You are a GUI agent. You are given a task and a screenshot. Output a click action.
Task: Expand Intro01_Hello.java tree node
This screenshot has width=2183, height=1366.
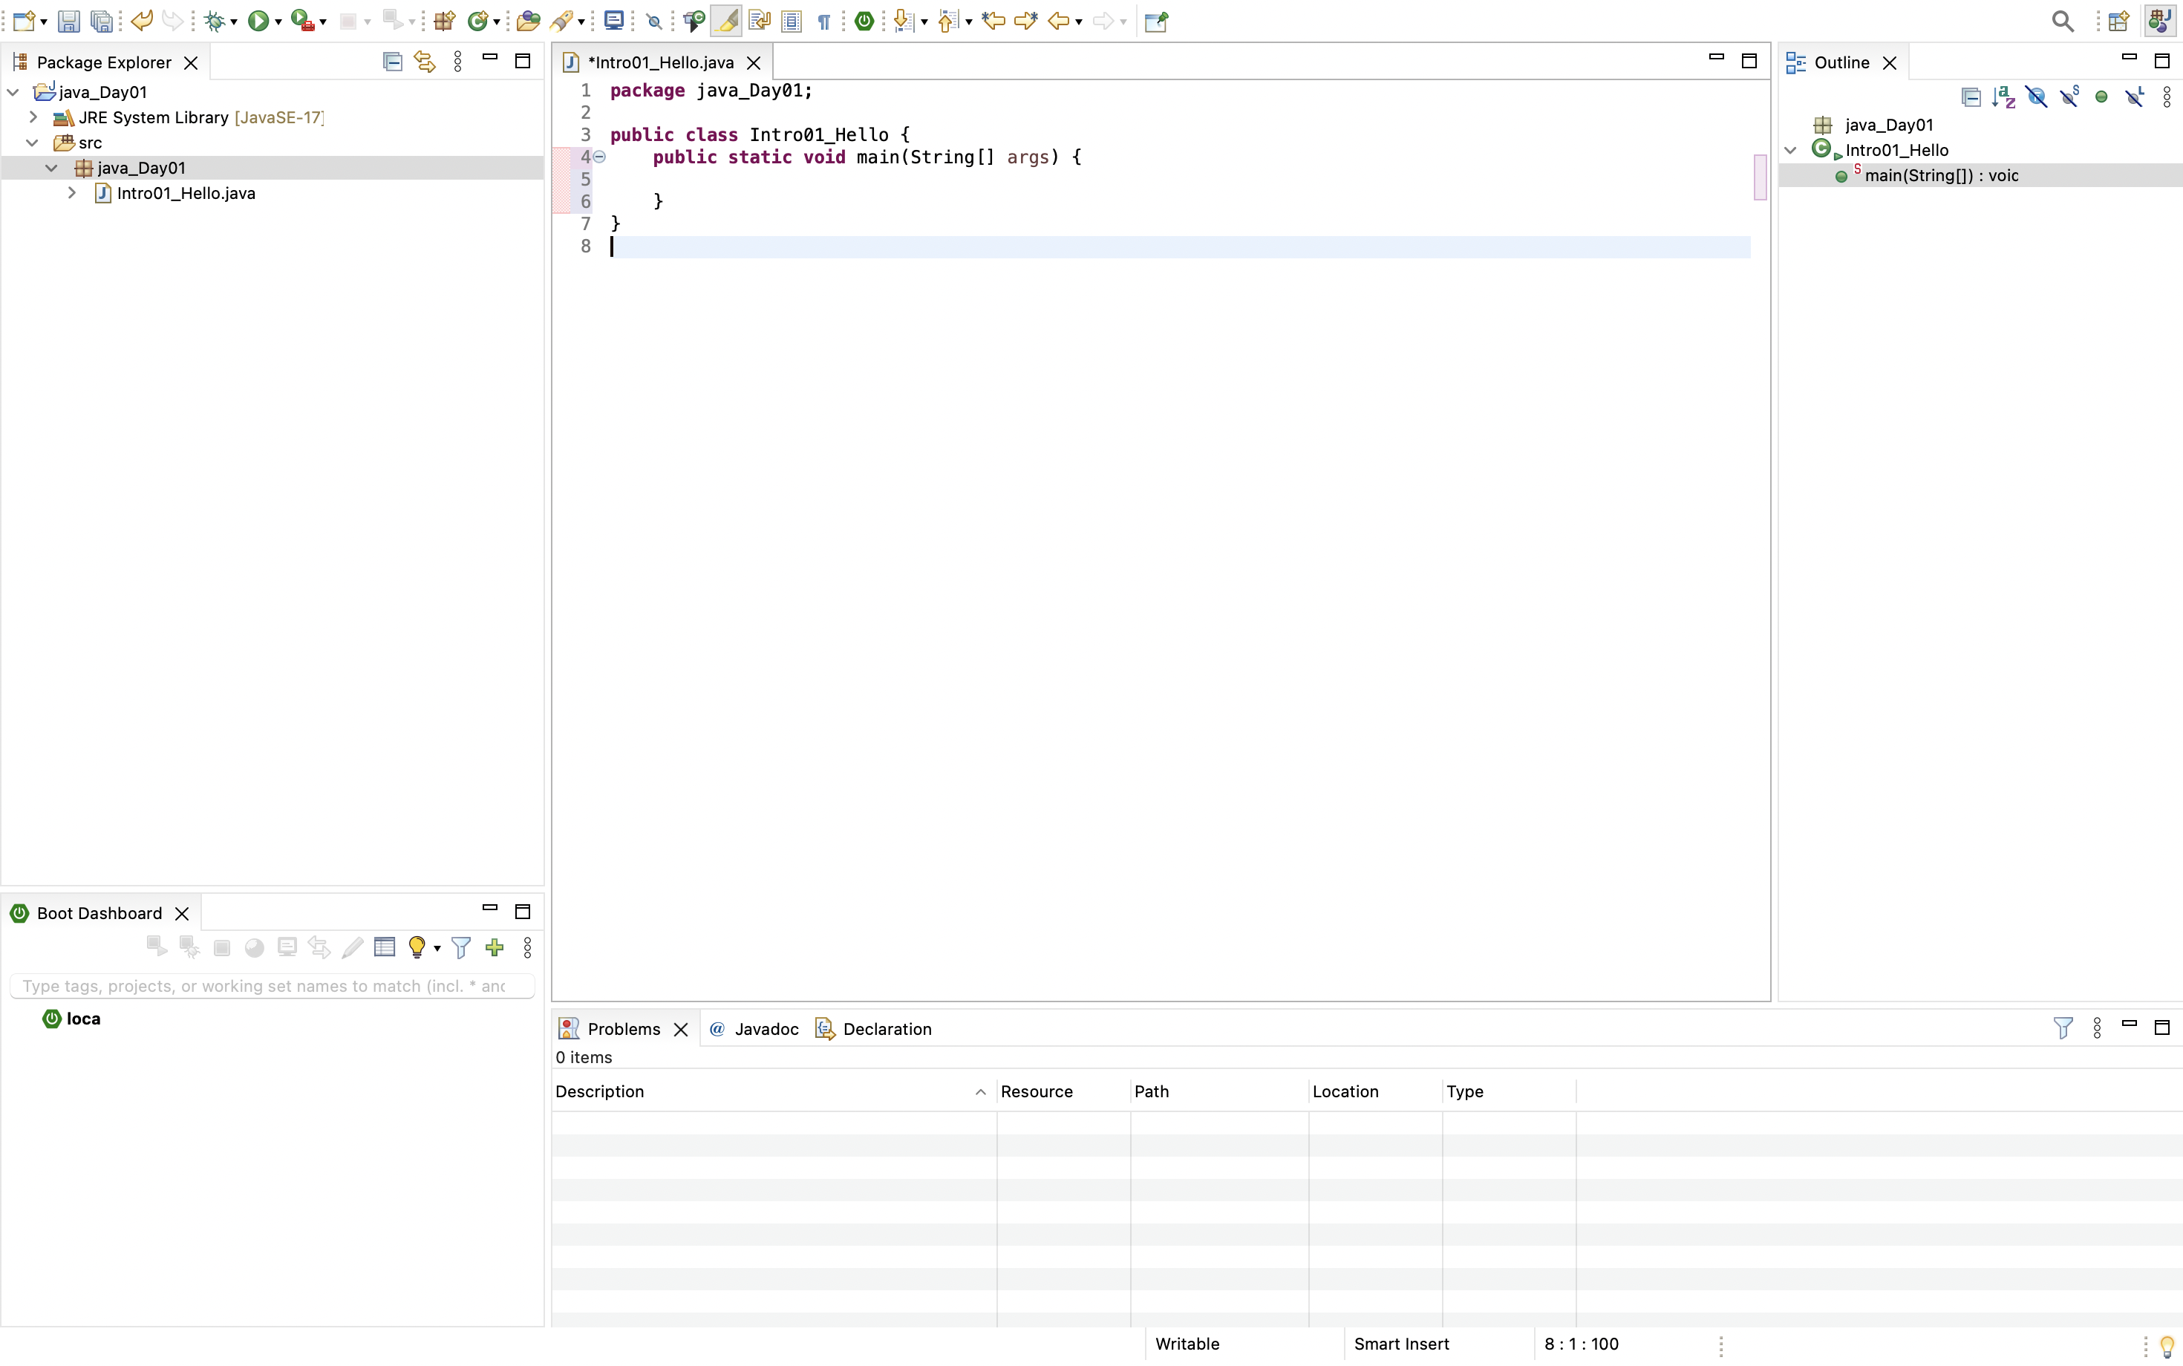(72, 193)
